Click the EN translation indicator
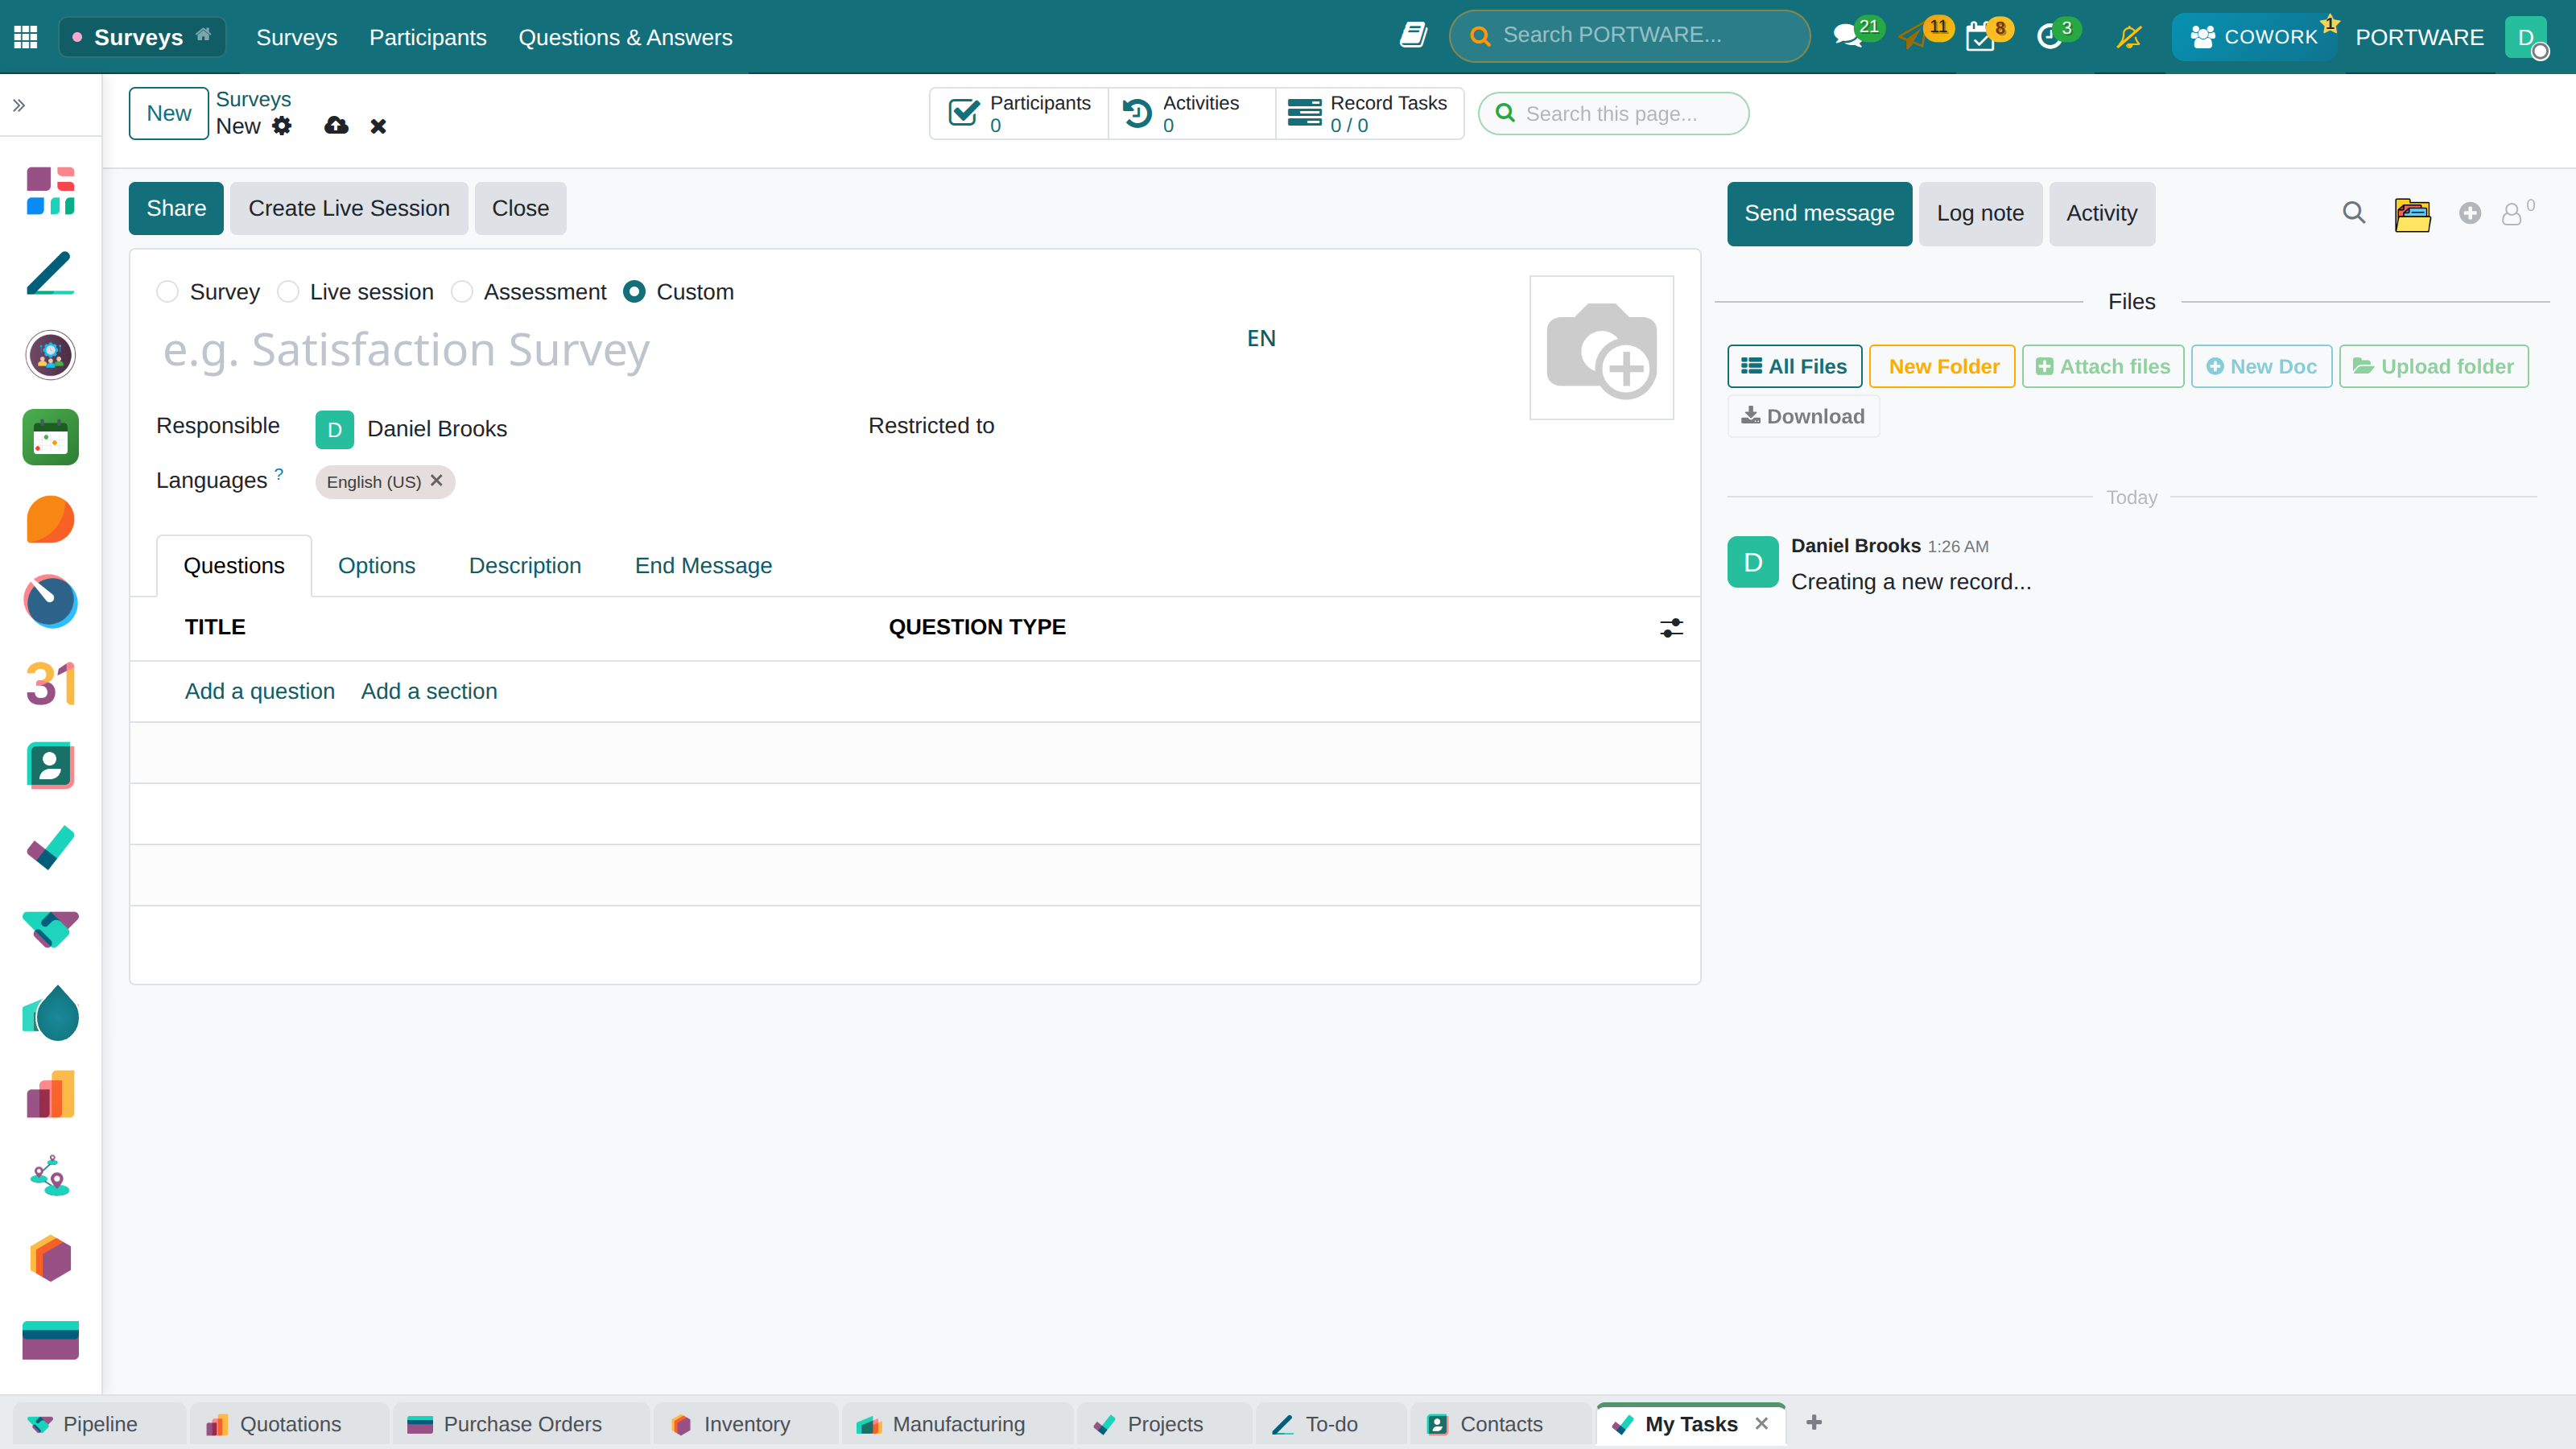Viewport: 2576px width, 1449px height. tap(1261, 338)
